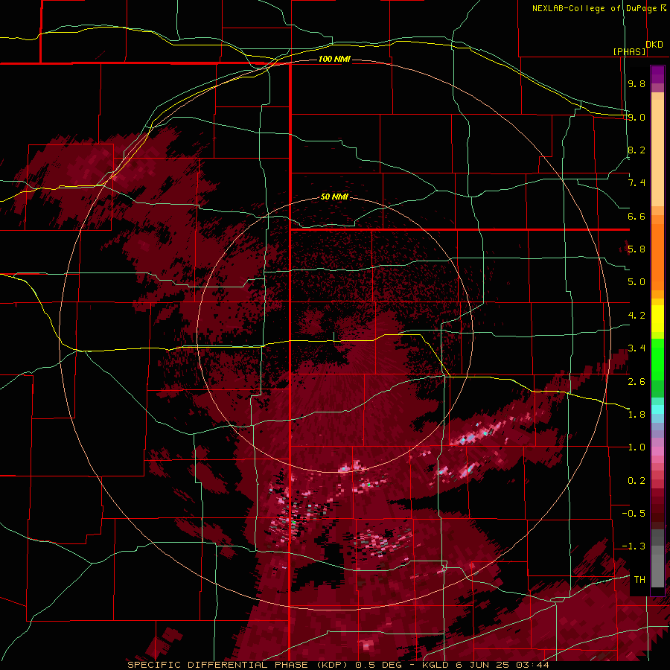Pick the bright green band of colorbar
This screenshot has height=670, width=670.
tap(657, 360)
